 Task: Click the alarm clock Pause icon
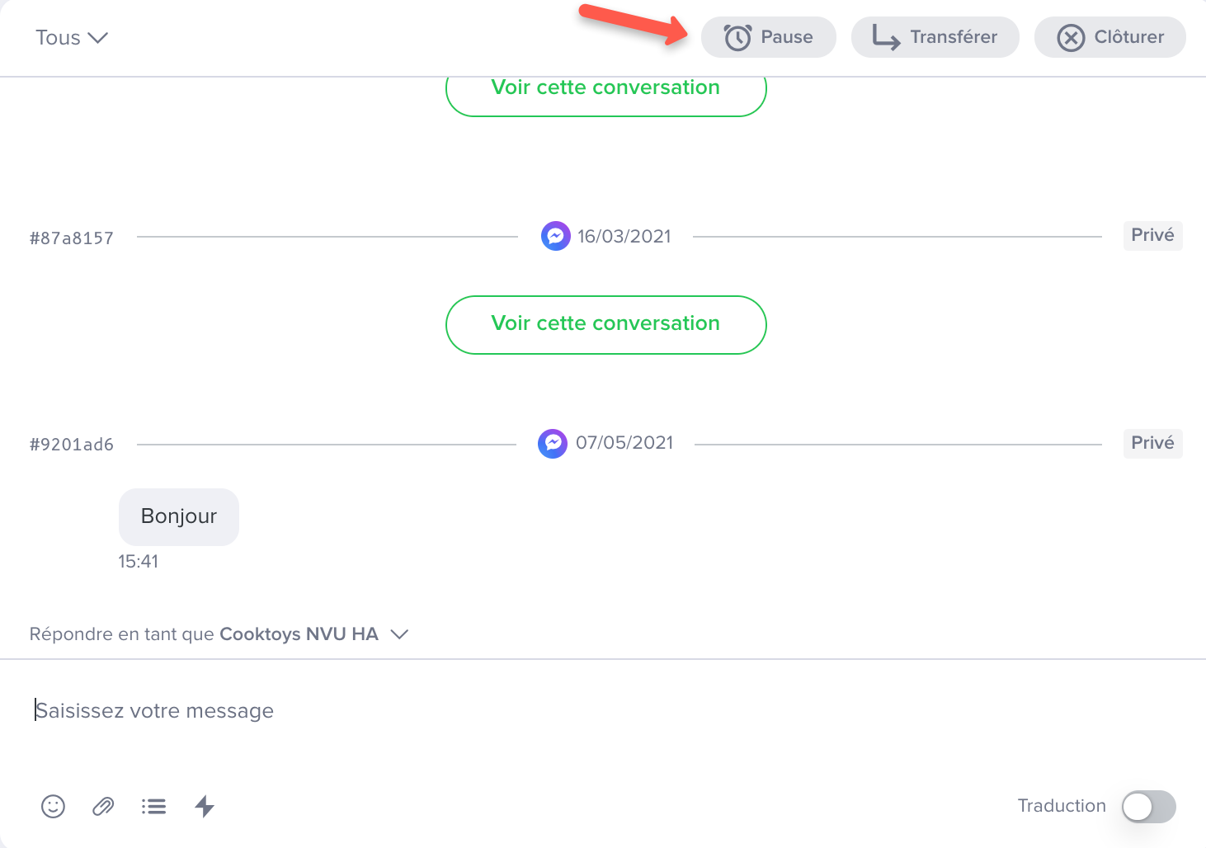(x=737, y=37)
